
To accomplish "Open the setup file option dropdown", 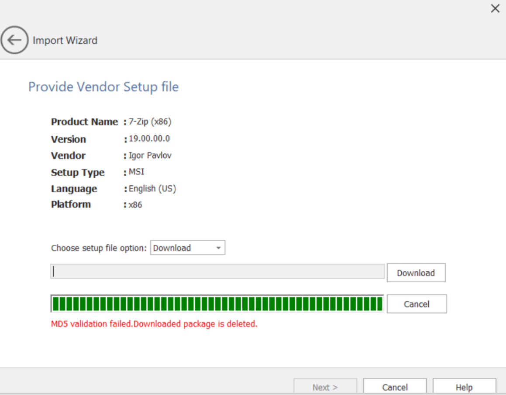I will click(188, 248).
